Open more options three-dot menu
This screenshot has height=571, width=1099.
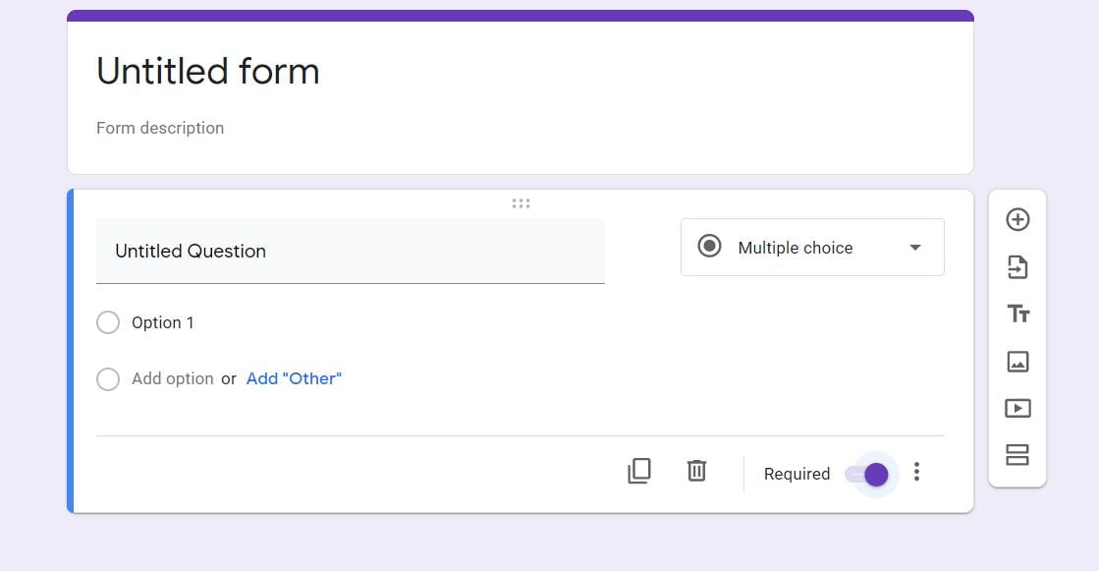916,472
